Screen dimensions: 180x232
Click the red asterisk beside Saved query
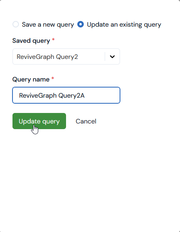[53, 40]
